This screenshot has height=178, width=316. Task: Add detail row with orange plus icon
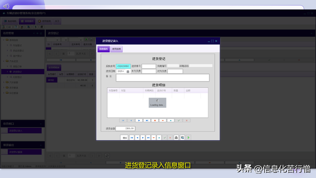click(x=155, y=120)
